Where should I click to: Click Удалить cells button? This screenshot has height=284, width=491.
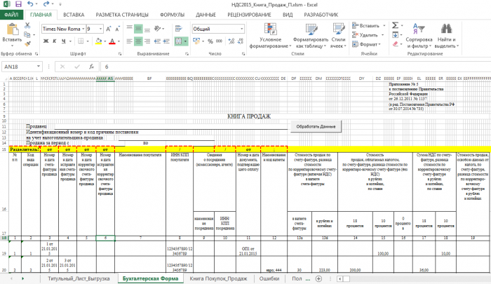tap(365, 35)
